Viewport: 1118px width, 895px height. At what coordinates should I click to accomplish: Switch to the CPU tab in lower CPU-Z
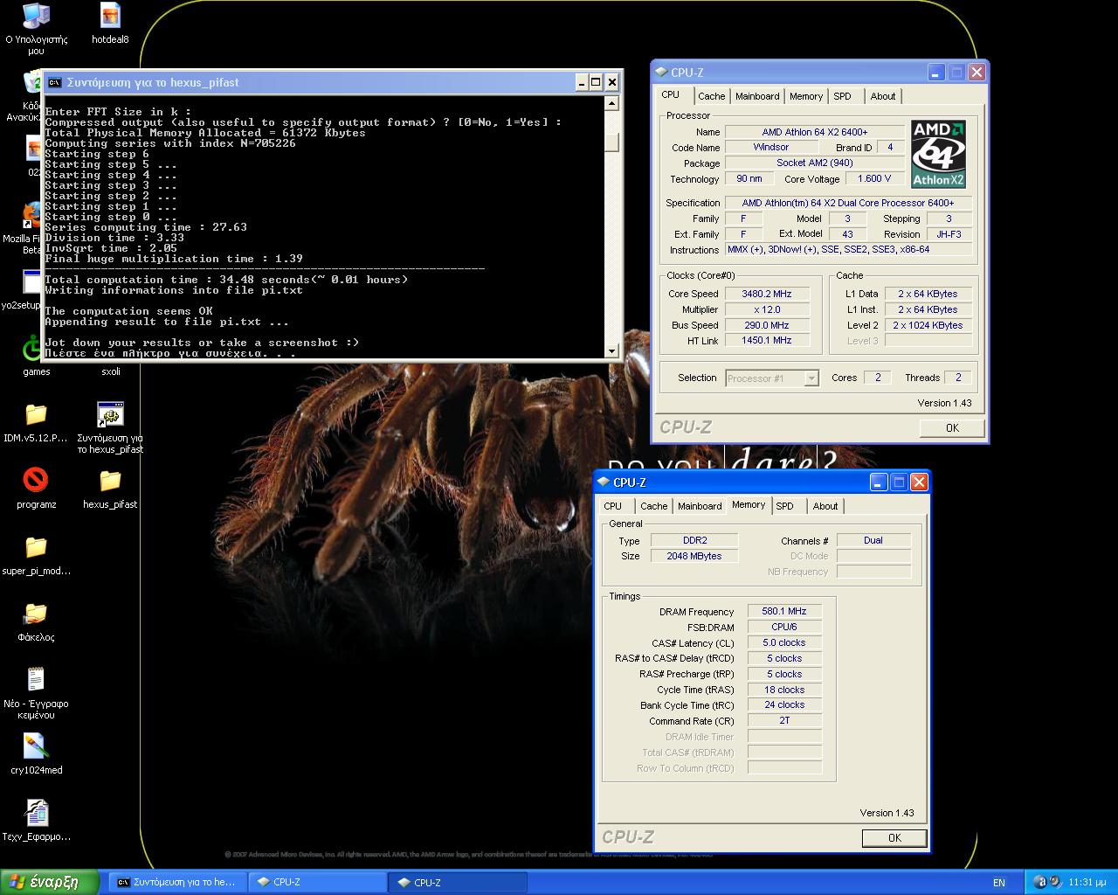tap(613, 506)
